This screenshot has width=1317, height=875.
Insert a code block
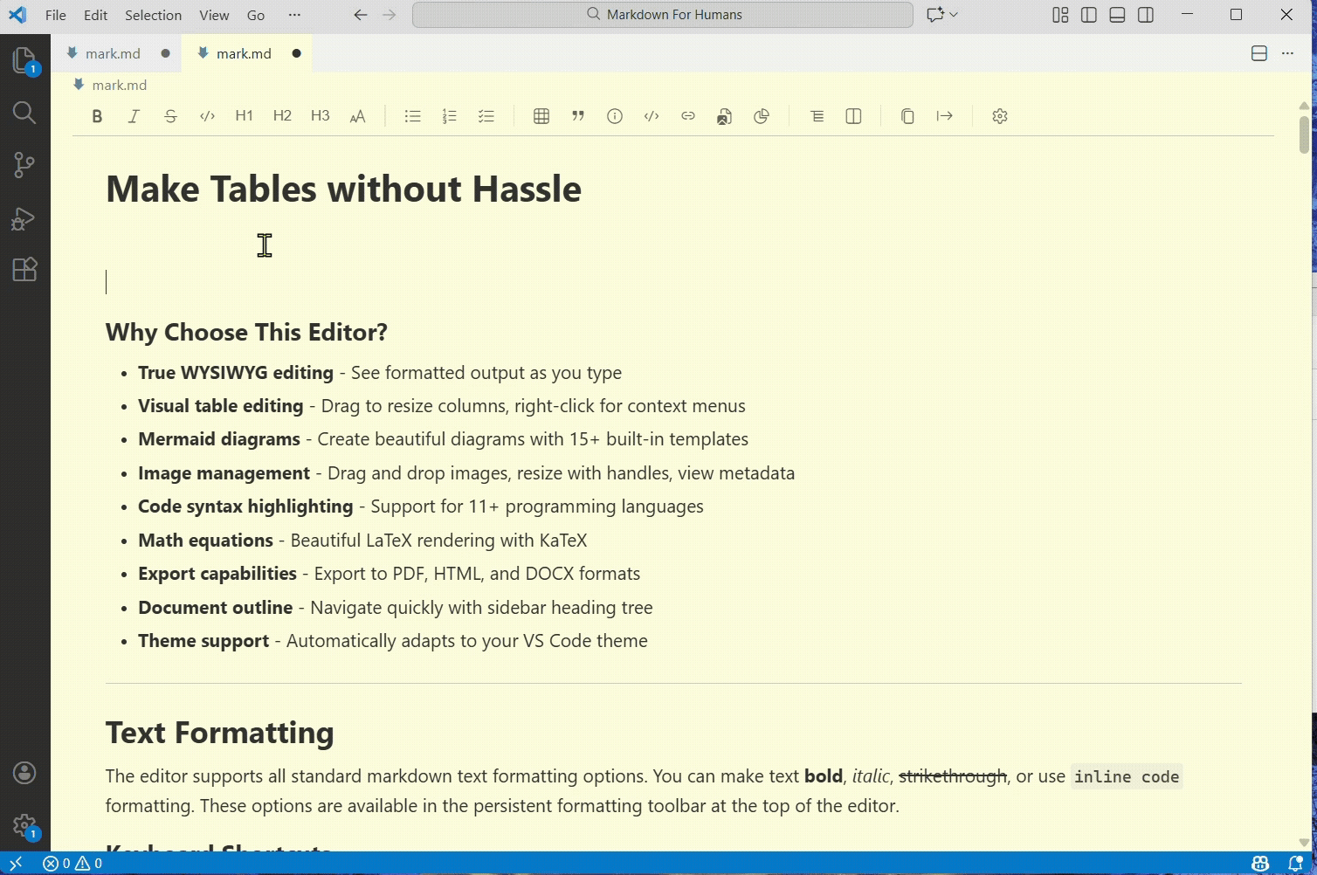(x=651, y=115)
